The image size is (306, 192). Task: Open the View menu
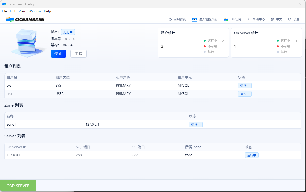22,11
